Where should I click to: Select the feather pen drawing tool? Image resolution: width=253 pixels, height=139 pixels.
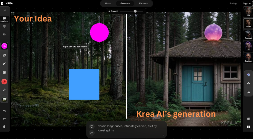[4, 64]
